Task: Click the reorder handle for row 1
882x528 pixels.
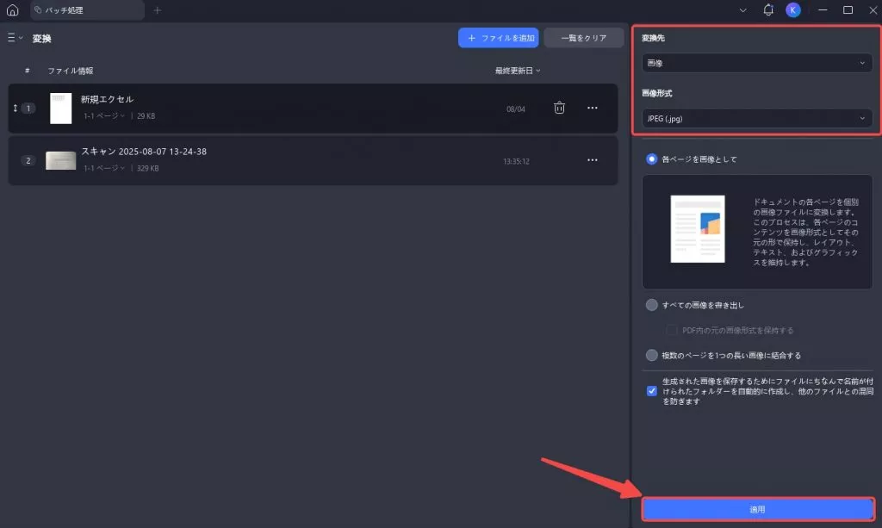Action: coord(16,108)
